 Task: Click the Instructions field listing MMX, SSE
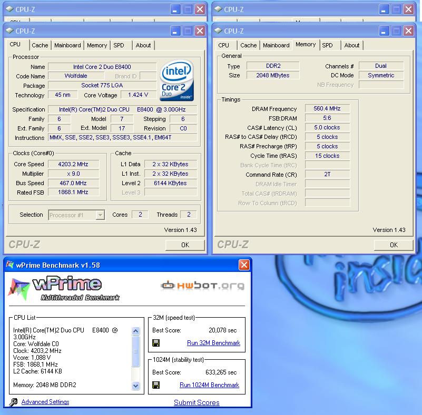[x=122, y=137]
